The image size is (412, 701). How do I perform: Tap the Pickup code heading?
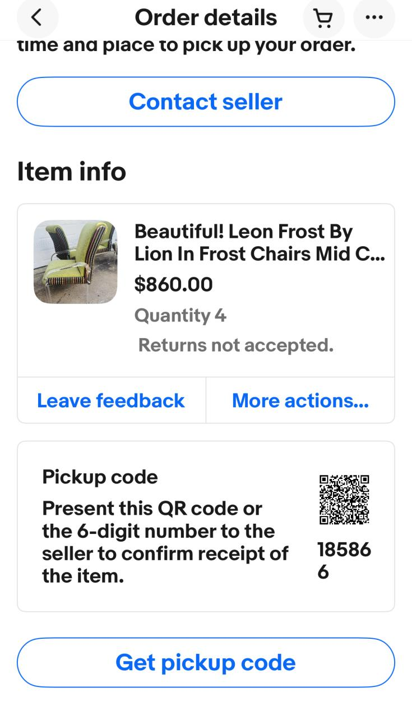(100, 477)
